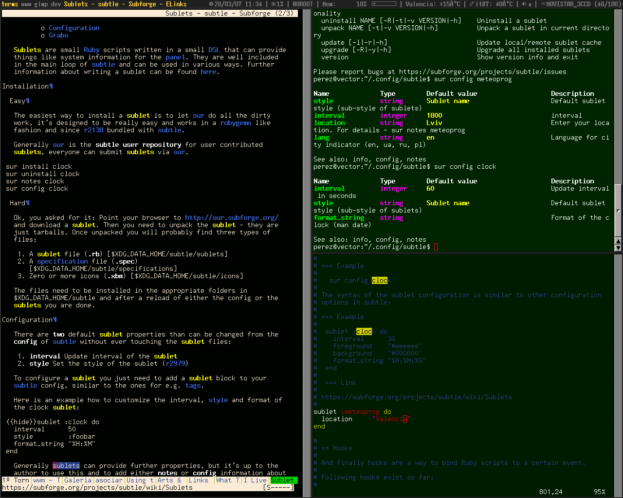This screenshot has height=498, width=623.
Task: Follow the specification link
Action: (x=62, y=261)
